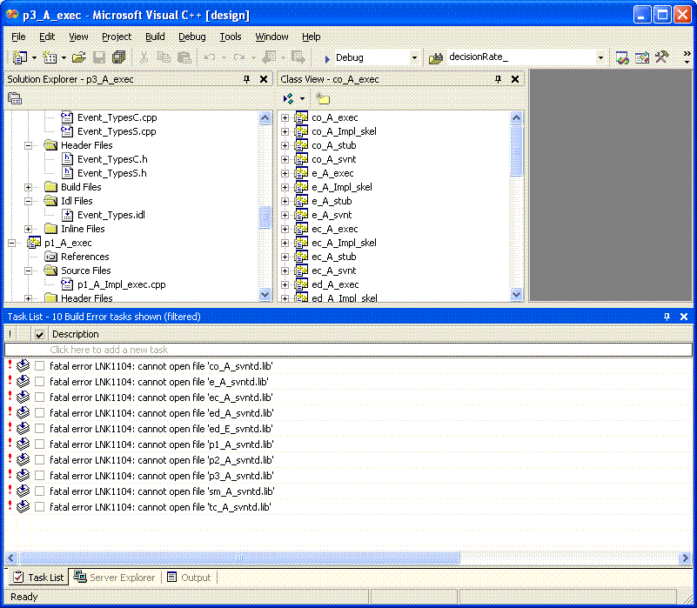Click the toolbar overflow chevron
This screenshot has width=697, height=608.
(x=687, y=57)
